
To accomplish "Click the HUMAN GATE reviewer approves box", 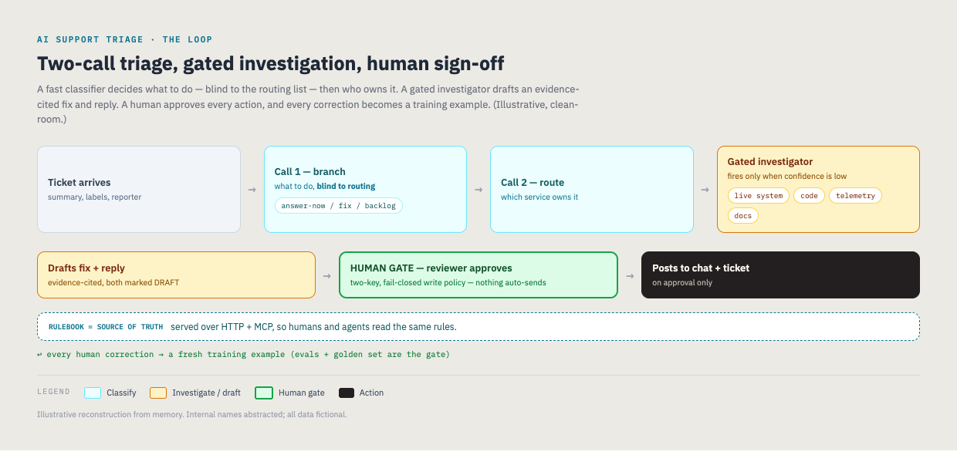I will tap(478, 275).
